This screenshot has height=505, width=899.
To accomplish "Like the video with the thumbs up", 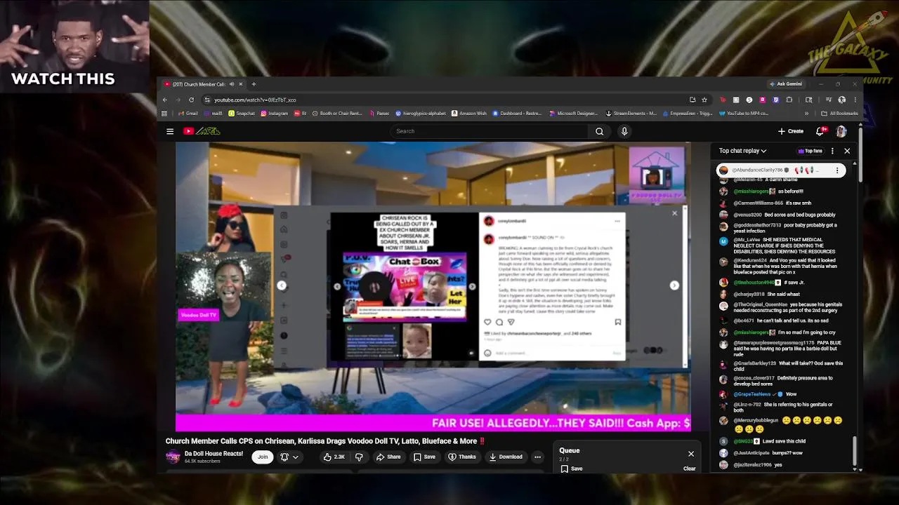I will tap(334, 457).
